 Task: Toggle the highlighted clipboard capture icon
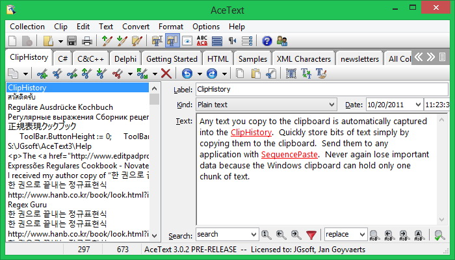click(x=172, y=40)
